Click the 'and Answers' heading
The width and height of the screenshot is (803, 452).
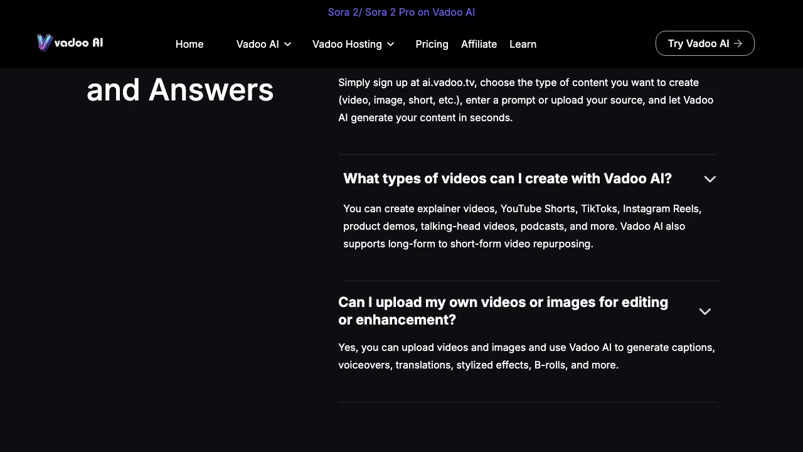point(180,90)
